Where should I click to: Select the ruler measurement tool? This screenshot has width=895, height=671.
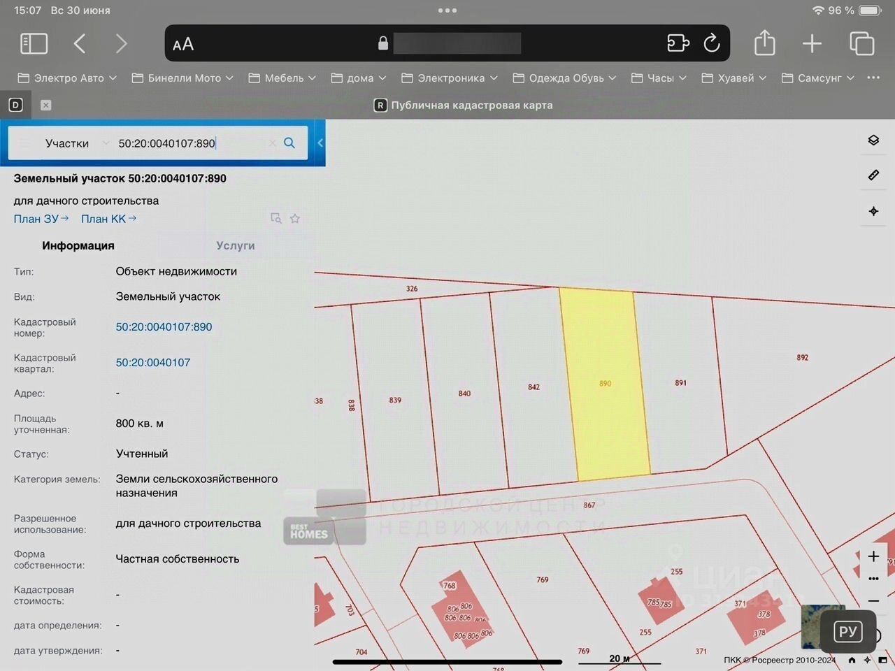(873, 175)
